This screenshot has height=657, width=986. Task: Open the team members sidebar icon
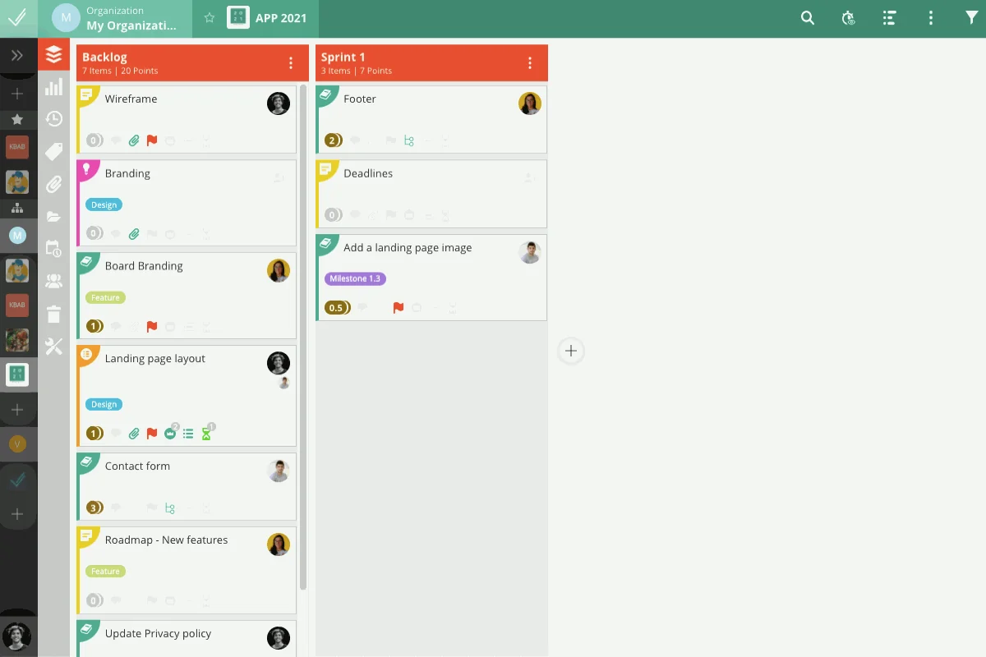(53, 282)
